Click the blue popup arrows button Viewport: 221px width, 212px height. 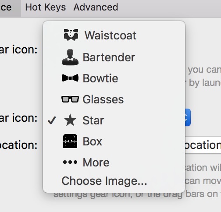click(188, 117)
